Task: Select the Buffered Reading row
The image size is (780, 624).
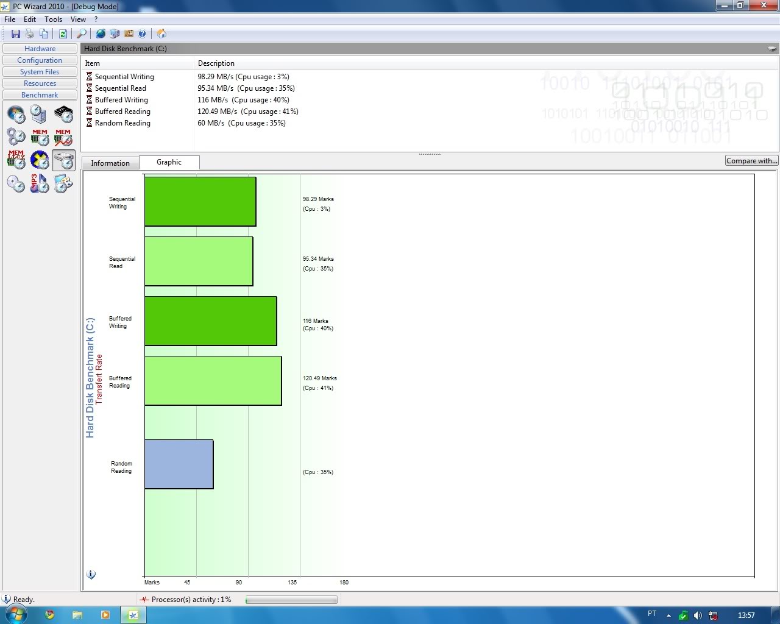Action: [x=430, y=112]
